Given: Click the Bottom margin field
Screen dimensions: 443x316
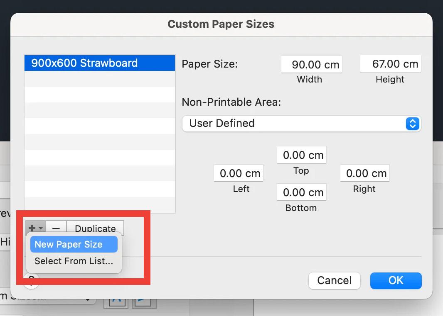Looking at the screenshot, I should [x=302, y=192].
